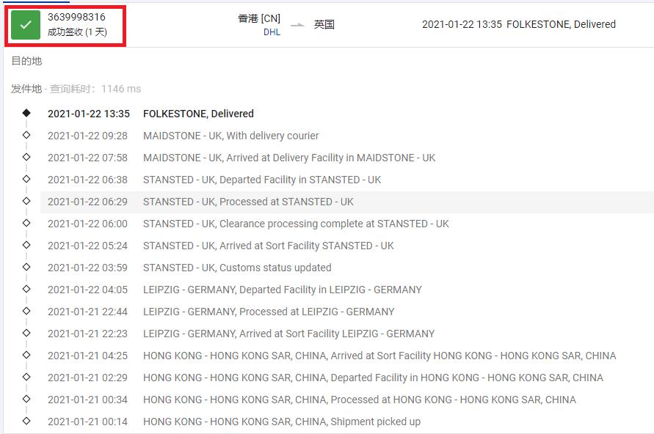Viewport: 654px width, 434px height.
Task: Select the Arrived at Delivery Facility MAIDSTONE event
Action: (x=288, y=158)
